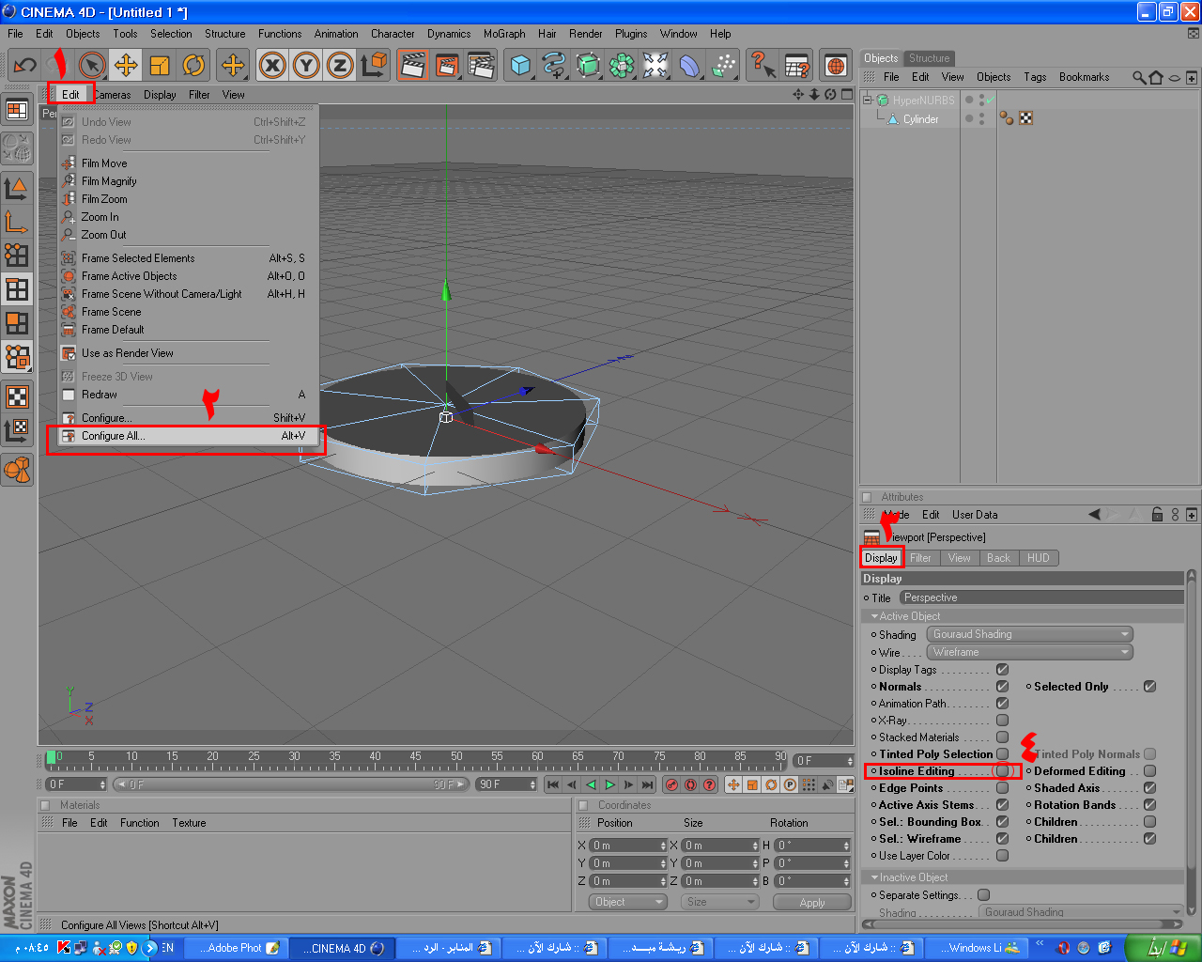Image resolution: width=1202 pixels, height=962 pixels.
Task: Select the Move tool
Action: pos(125,65)
